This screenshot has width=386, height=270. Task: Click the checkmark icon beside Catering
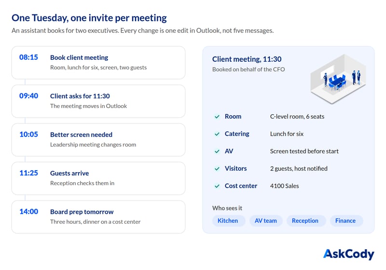[217, 134]
